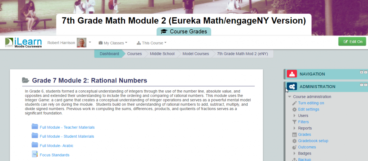Image resolution: width=368 pixels, height=161 pixels.
Task: Click the funnel icon next to Filters
Action: coord(294,122)
